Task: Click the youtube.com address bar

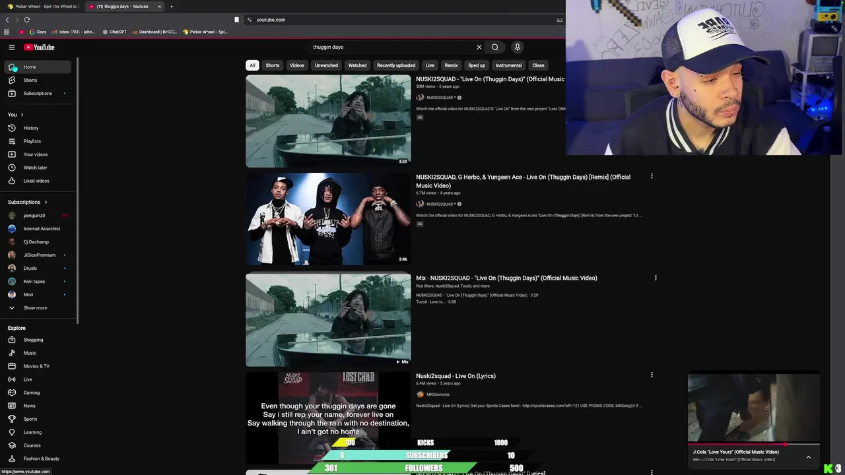Action: [396, 20]
